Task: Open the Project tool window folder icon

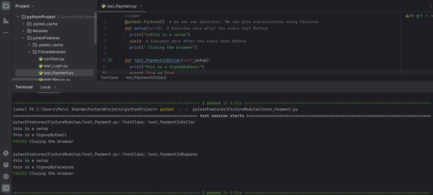Action: pos(6,6)
